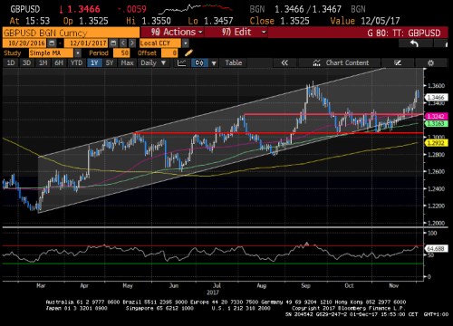453x326 pixels.
Task: Select the line chart type icon
Action: click(x=181, y=62)
